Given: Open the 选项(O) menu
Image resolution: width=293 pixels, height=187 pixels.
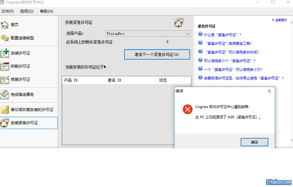Looking at the screenshot, I should point(27,11).
